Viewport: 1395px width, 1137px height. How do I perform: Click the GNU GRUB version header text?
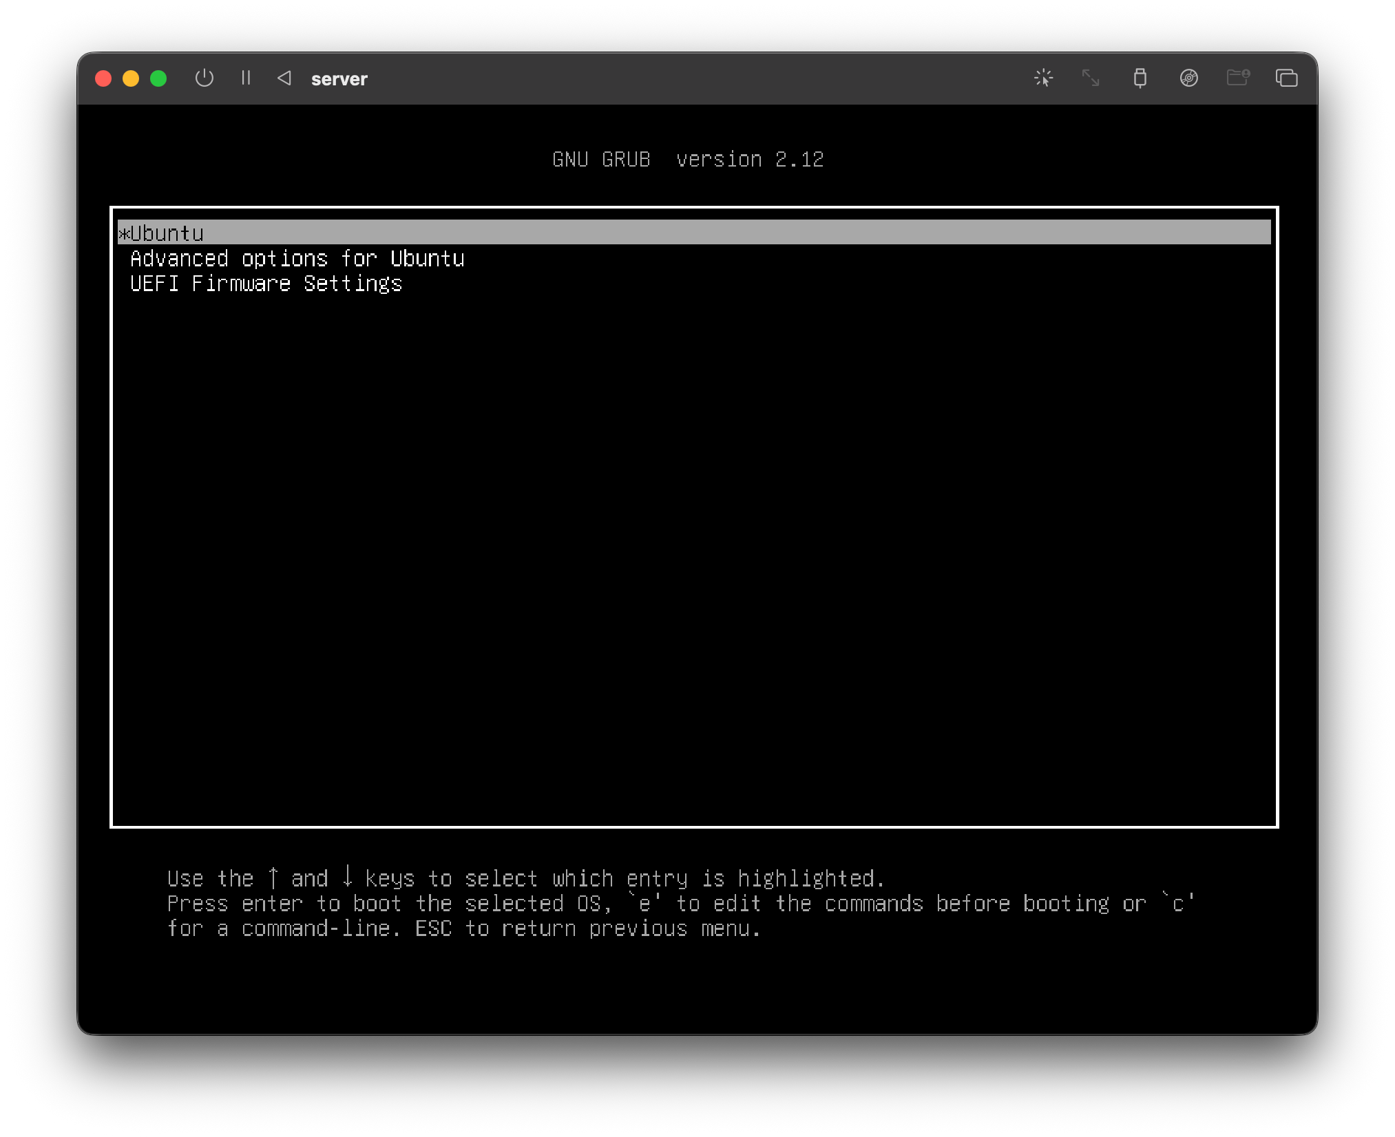click(687, 160)
